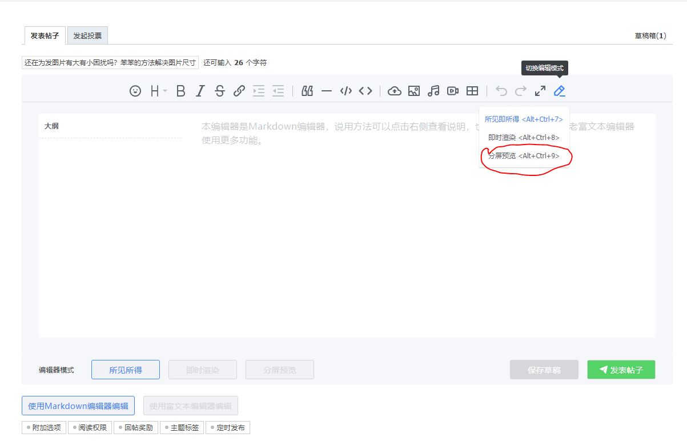Expand the 定时发布 settings
This screenshot has width=687, height=441.
click(228, 427)
